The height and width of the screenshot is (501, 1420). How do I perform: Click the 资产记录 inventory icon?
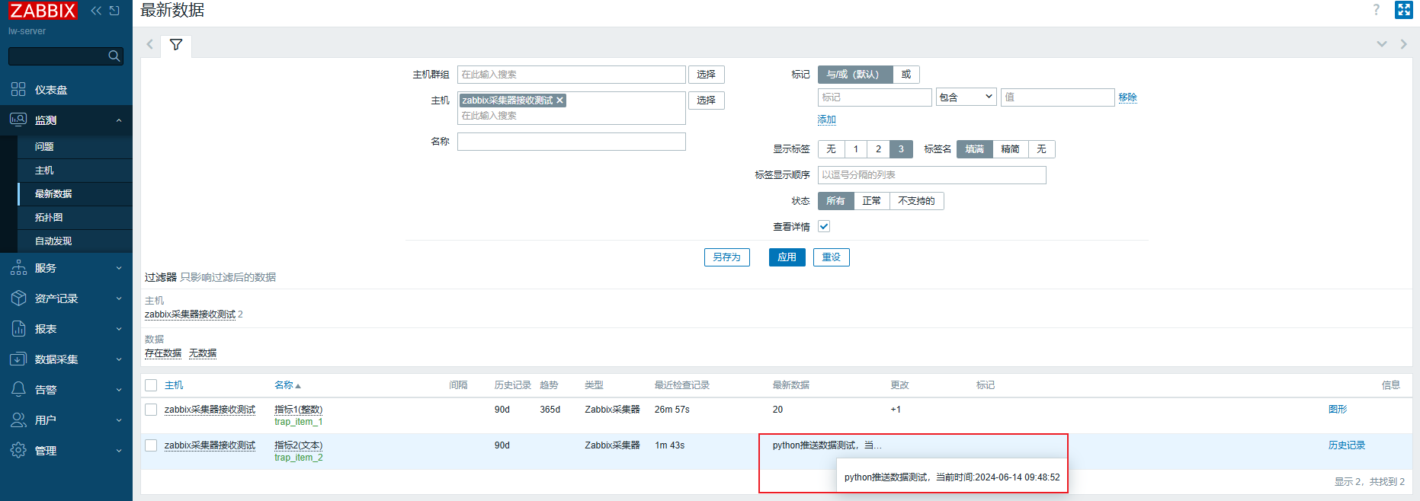tap(18, 298)
